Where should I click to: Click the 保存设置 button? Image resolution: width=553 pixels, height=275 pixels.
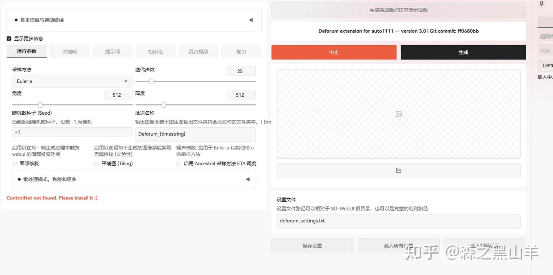[312, 246]
